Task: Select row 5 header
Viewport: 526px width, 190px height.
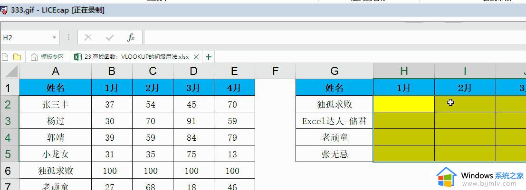Action: pyautogui.click(x=10, y=154)
